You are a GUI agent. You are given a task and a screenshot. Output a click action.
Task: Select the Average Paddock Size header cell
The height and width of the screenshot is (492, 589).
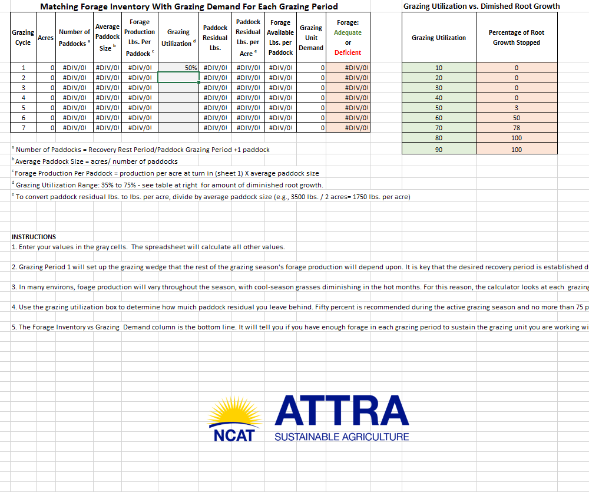click(x=107, y=38)
